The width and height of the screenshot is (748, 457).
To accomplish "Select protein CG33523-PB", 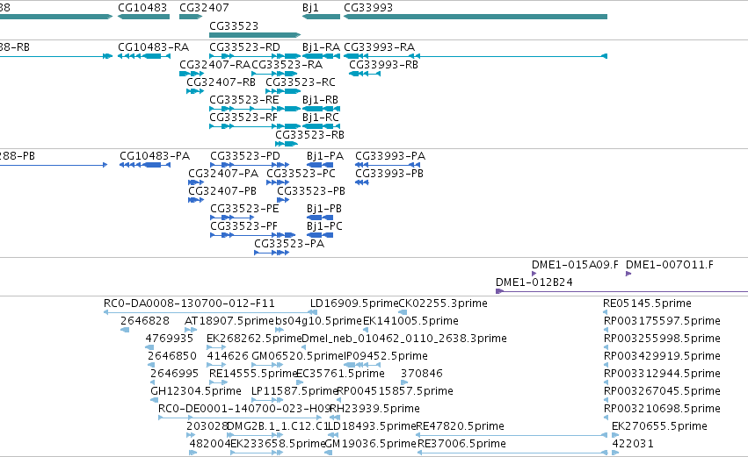I will (283, 200).
